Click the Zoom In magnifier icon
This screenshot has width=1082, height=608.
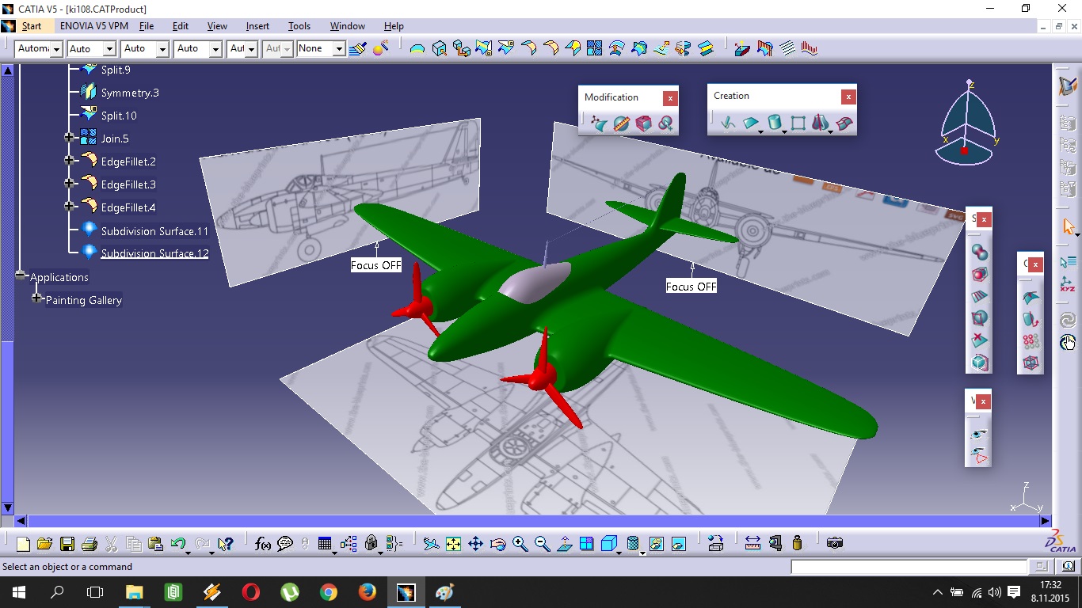(520, 544)
